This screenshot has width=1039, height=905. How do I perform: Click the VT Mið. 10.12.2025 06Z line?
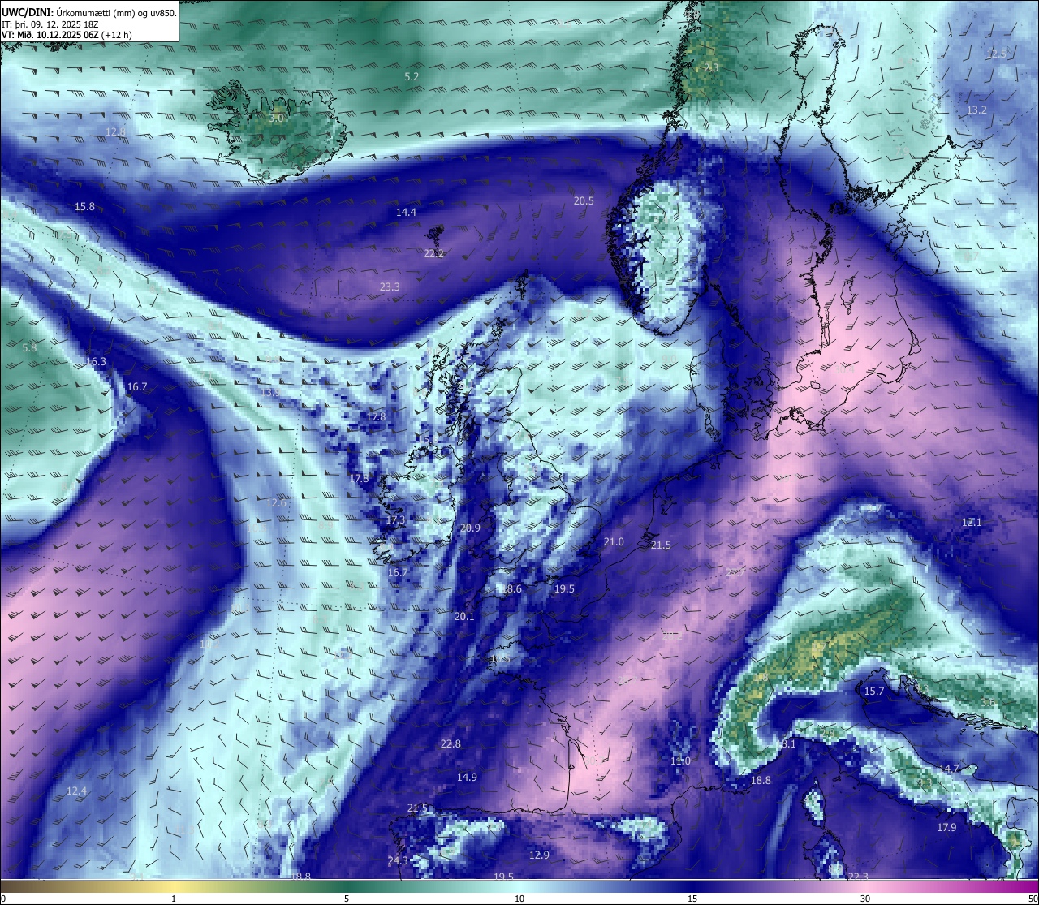(x=67, y=35)
